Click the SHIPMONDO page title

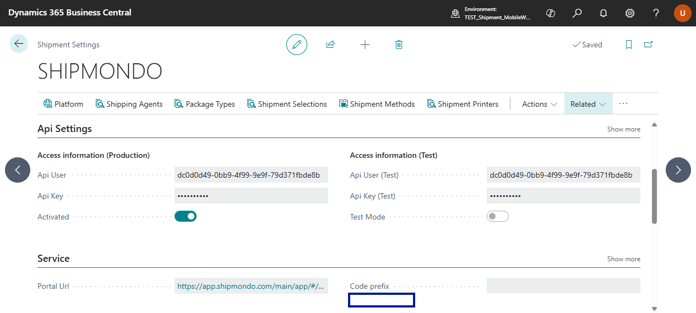100,72
